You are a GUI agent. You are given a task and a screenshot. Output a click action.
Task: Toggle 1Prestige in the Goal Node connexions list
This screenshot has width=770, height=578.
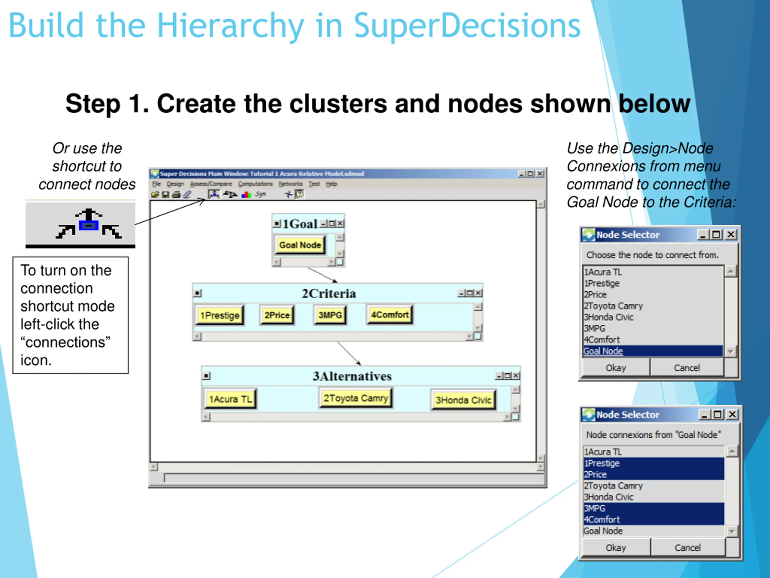653,463
